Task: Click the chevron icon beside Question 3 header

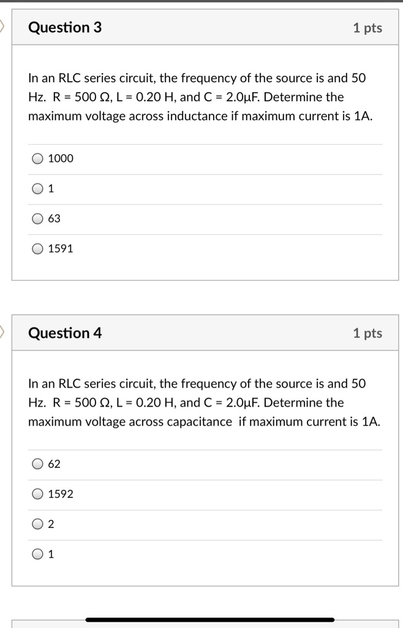Action: pos(2,27)
